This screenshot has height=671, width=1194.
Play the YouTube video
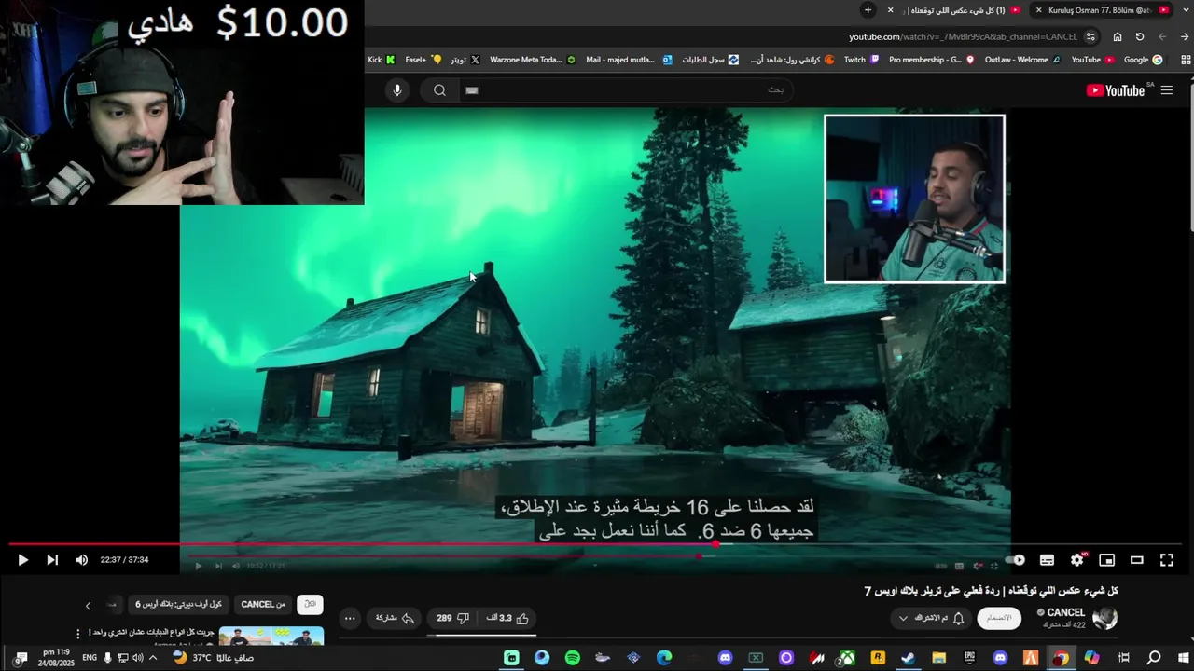click(22, 560)
